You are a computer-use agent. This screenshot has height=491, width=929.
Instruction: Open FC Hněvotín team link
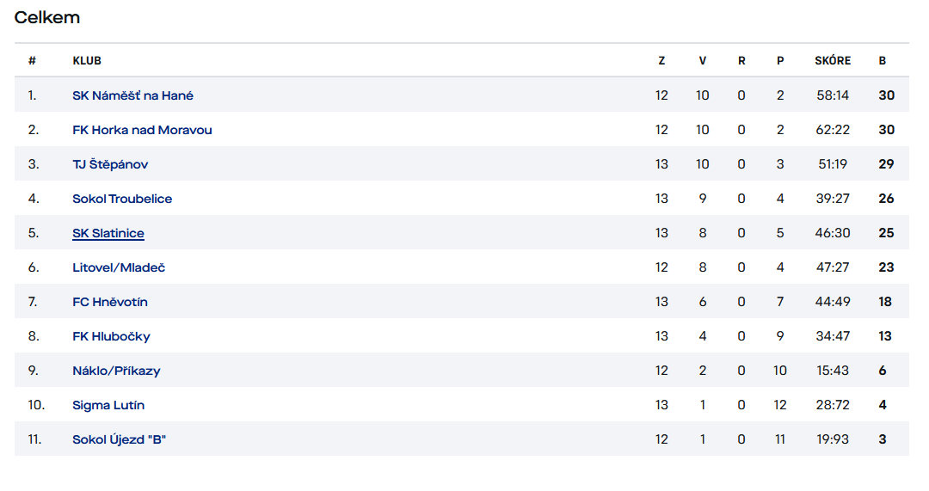(110, 302)
